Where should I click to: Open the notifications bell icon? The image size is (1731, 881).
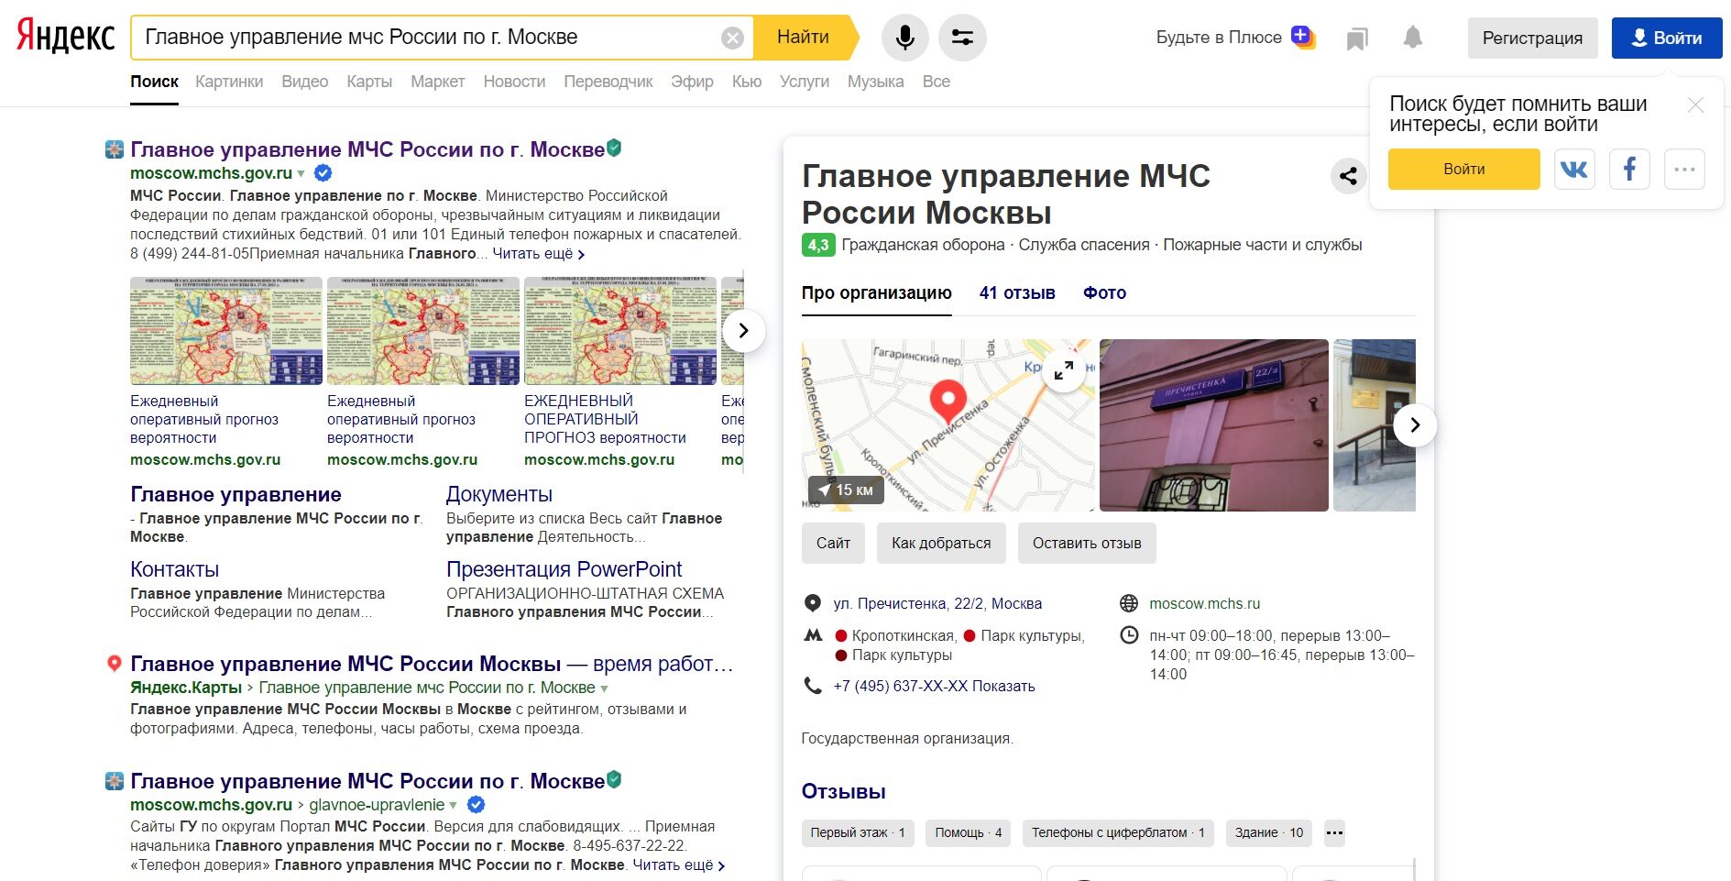click(1413, 38)
